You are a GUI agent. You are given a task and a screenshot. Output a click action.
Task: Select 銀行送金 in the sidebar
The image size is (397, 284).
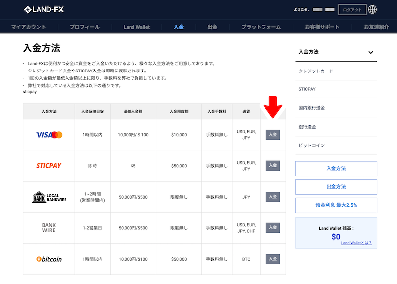click(307, 127)
